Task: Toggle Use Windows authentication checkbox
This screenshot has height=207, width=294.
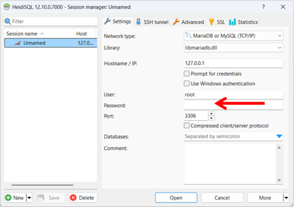Action: [187, 84]
